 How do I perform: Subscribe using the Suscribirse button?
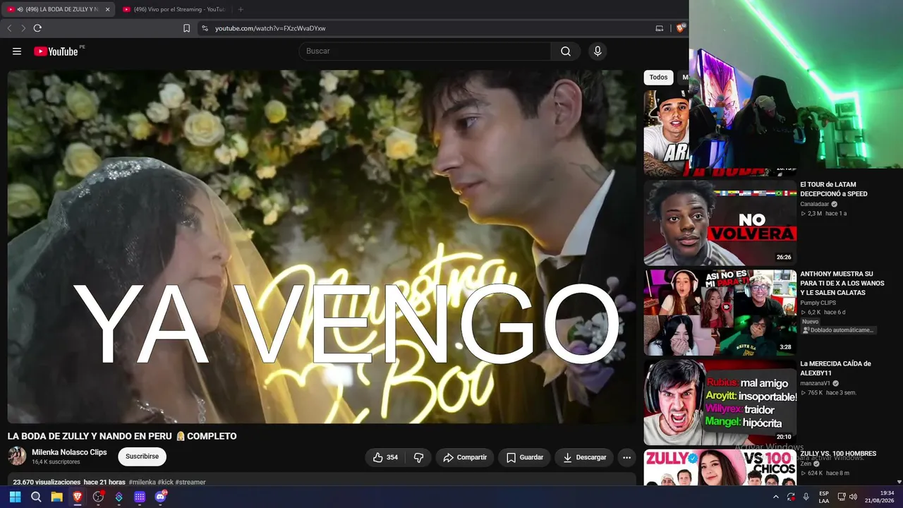(142, 456)
